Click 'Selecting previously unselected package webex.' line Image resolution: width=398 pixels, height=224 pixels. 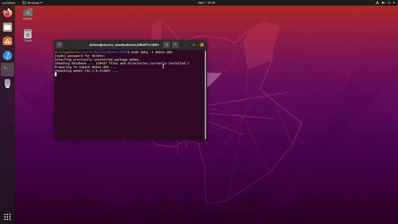click(x=98, y=60)
